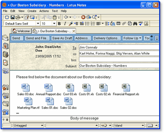
Task: Open the File menu
Action: (5, 11)
